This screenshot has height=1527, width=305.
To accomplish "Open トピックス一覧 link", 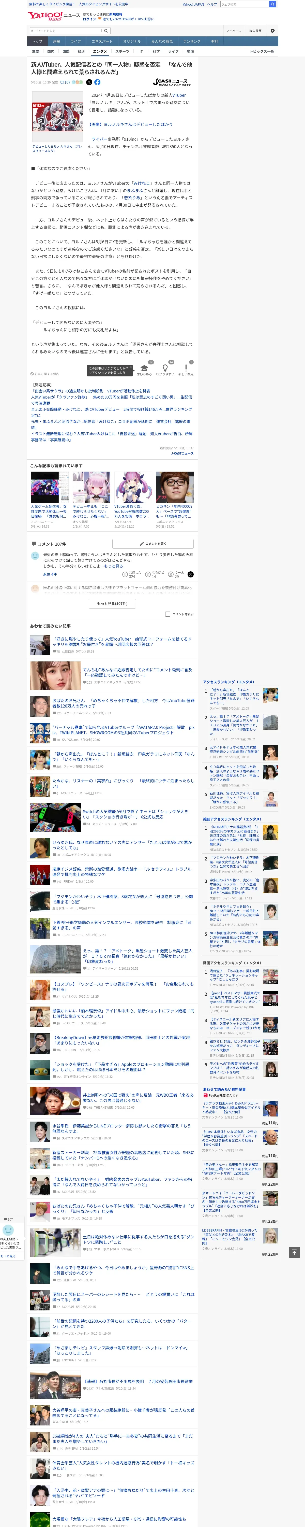I will [x=262, y=52].
